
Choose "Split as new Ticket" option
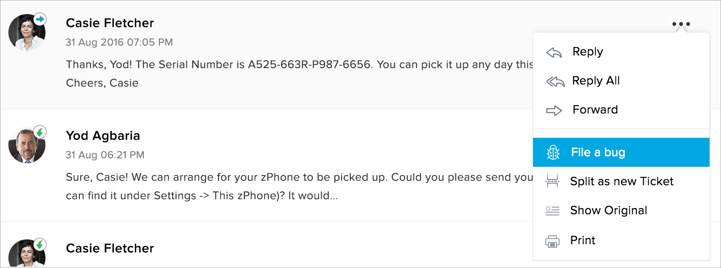(x=621, y=181)
